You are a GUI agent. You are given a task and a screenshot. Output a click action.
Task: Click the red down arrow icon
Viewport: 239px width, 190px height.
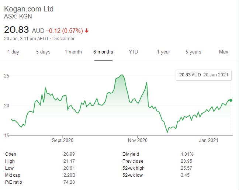coord(87,31)
